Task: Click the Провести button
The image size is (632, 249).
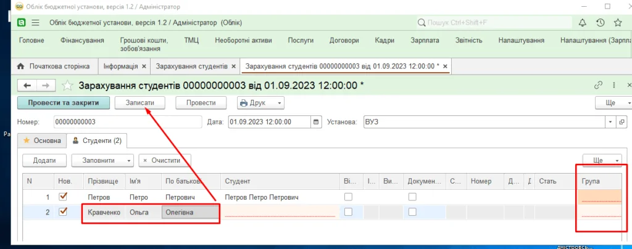Action: tap(201, 102)
